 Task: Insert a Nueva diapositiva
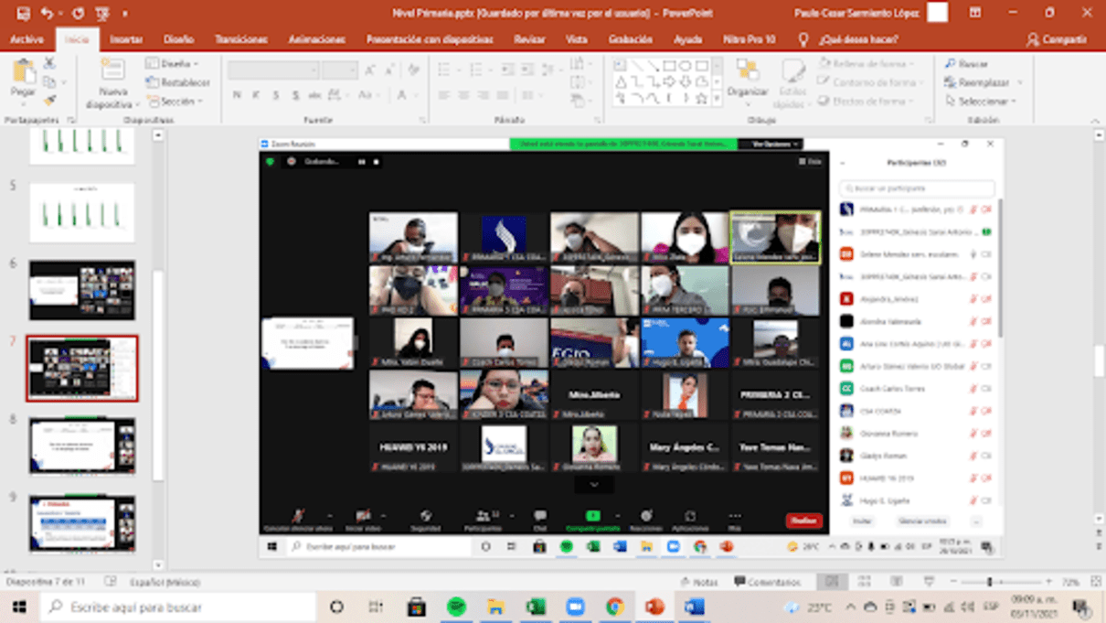(112, 83)
